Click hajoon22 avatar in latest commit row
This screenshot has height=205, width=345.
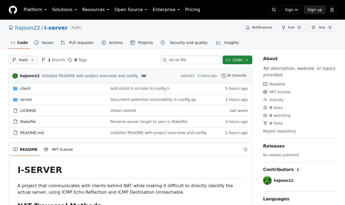[x=15, y=76]
